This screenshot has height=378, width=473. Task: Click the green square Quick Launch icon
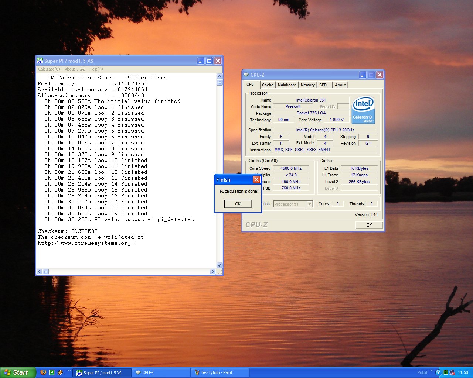(52, 372)
